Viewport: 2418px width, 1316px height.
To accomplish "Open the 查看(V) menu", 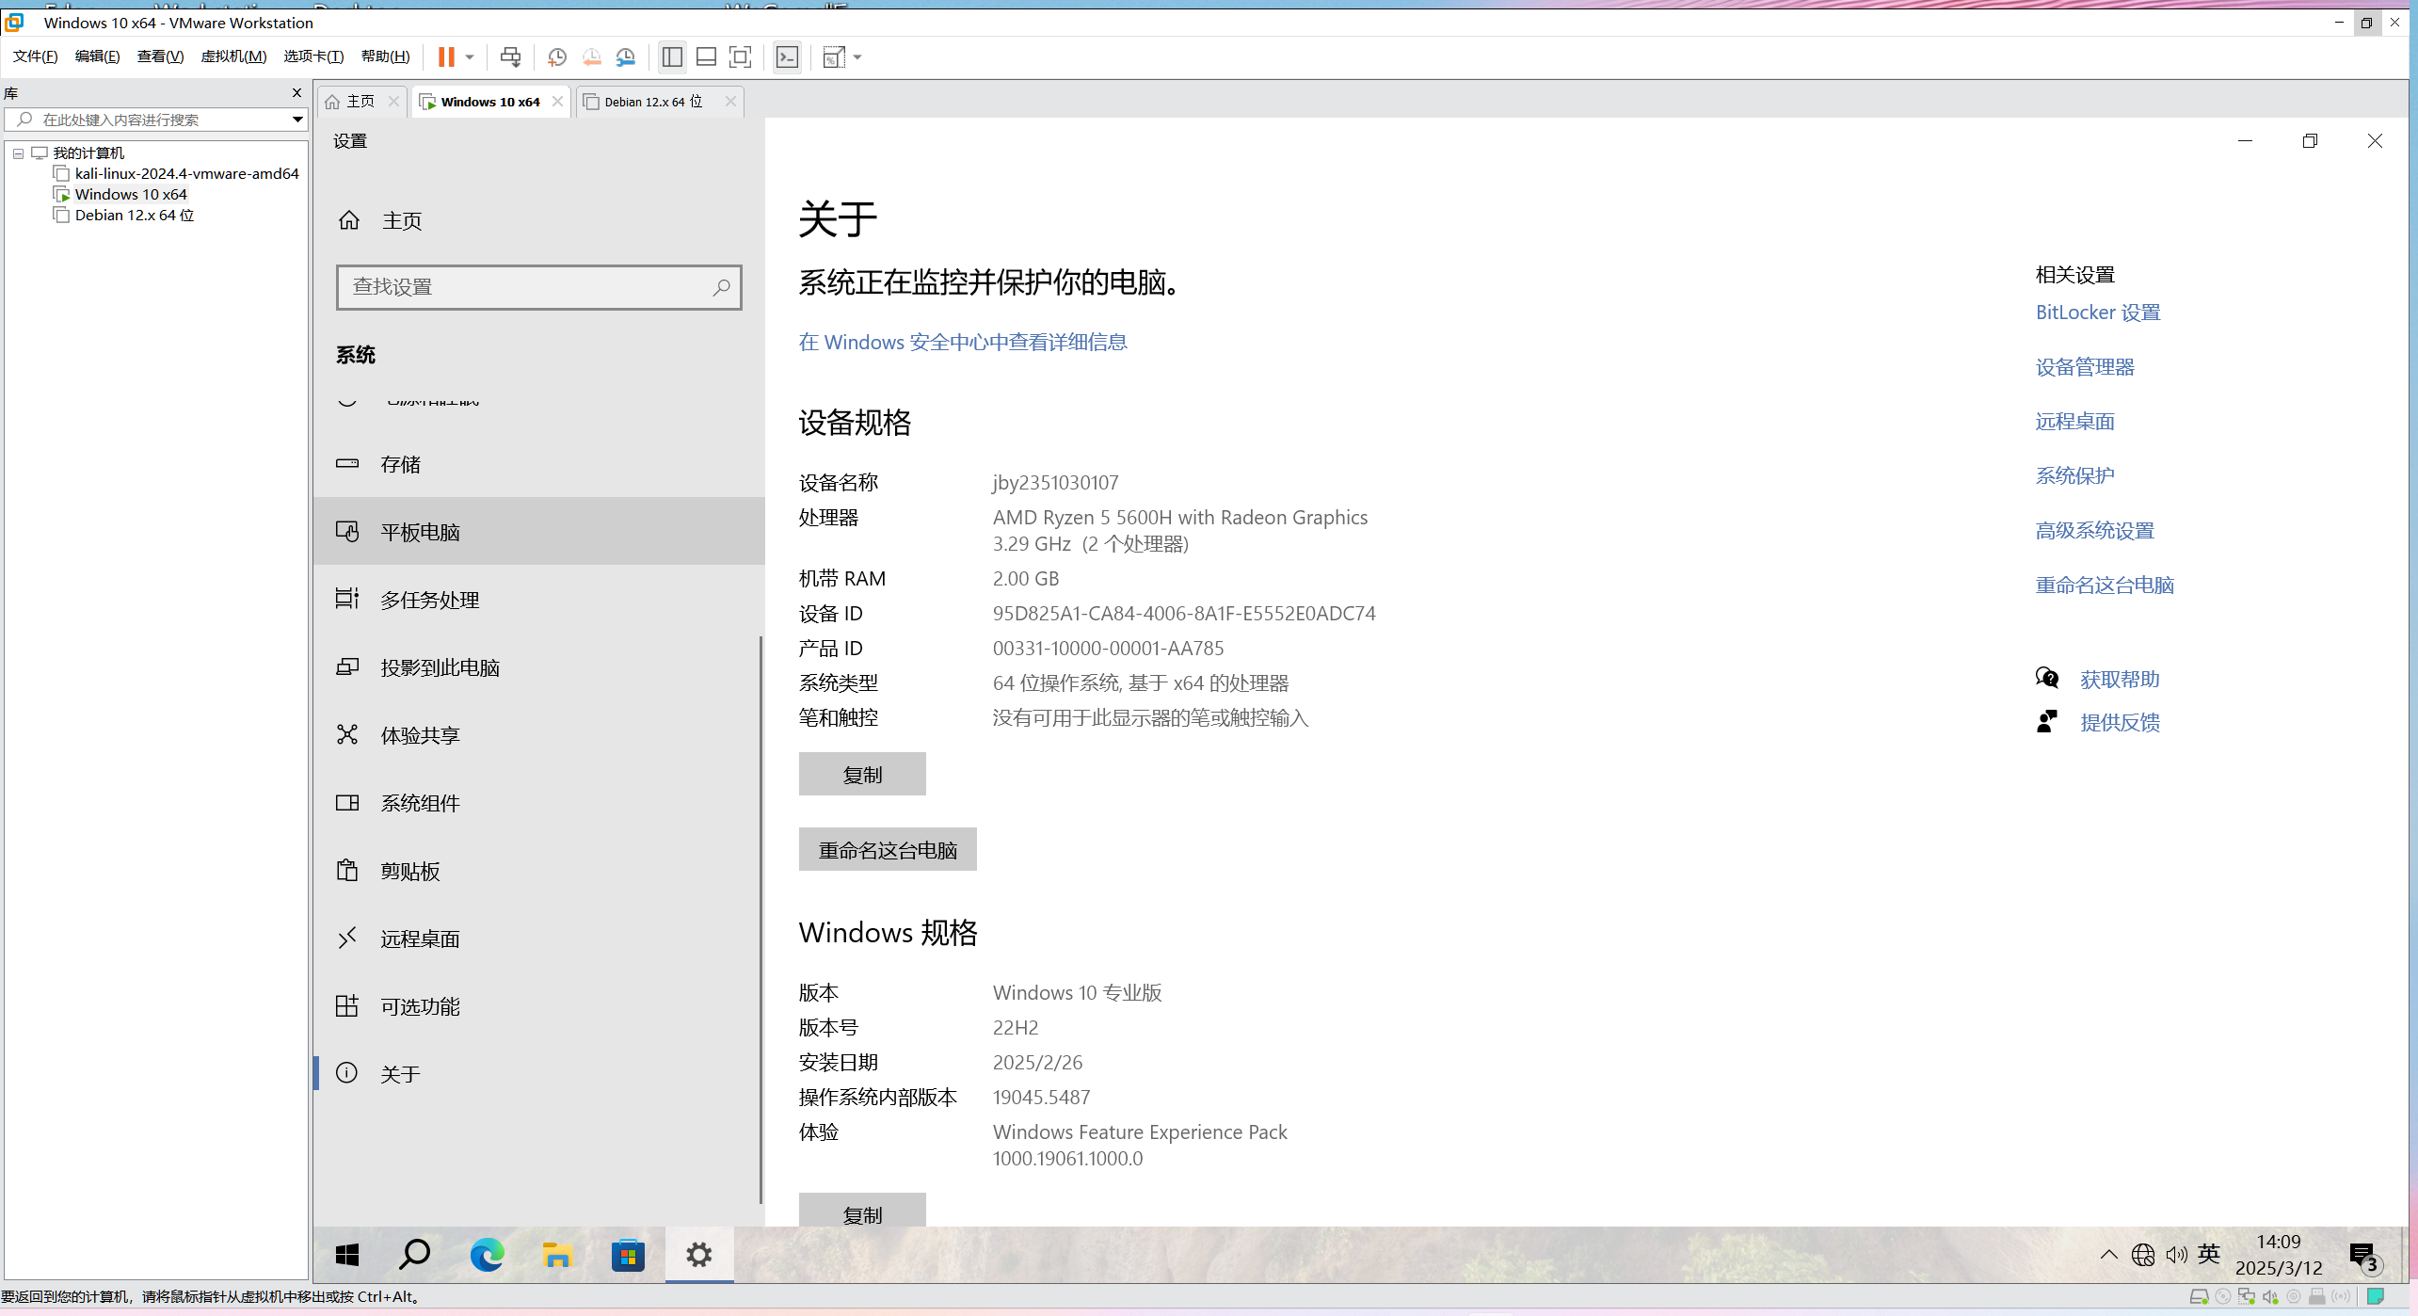I will (x=160, y=56).
